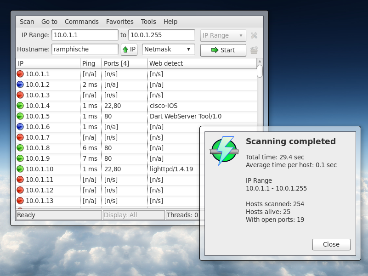The height and width of the screenshot is (276, 368).
Task: Sort by the Ports [4] column header
Action: coord(125,63)
